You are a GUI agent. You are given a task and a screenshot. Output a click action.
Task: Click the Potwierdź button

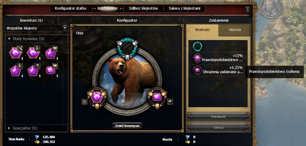coord(218,117)
